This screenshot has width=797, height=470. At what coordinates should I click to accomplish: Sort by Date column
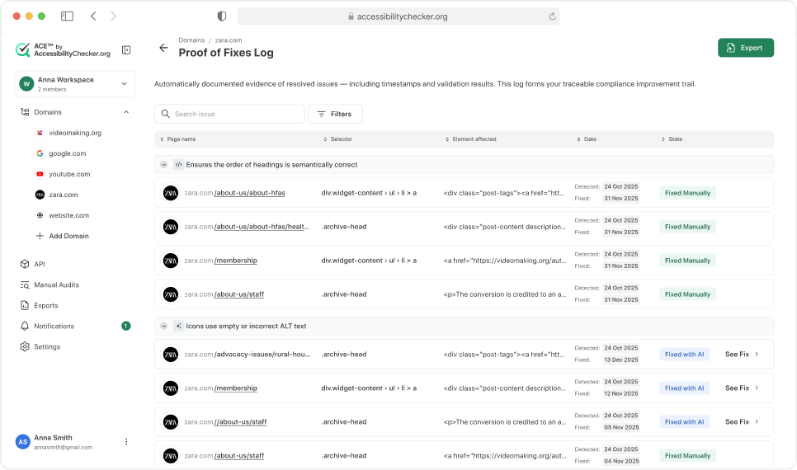tap(587, 139)
